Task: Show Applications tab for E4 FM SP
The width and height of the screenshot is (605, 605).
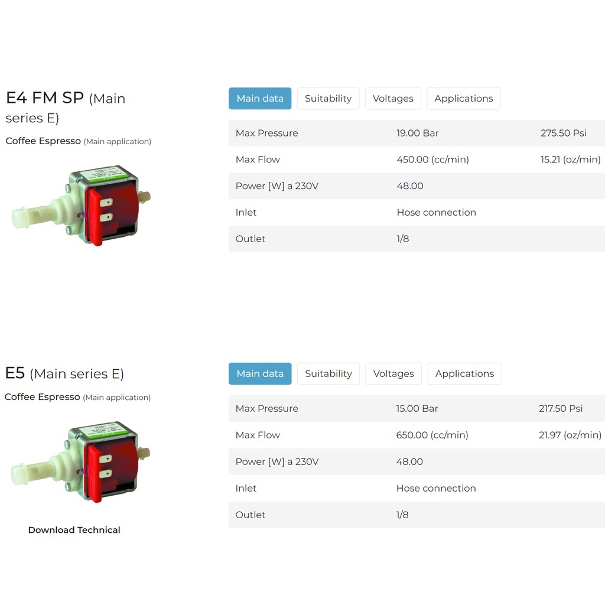Action: click(464, 99)
